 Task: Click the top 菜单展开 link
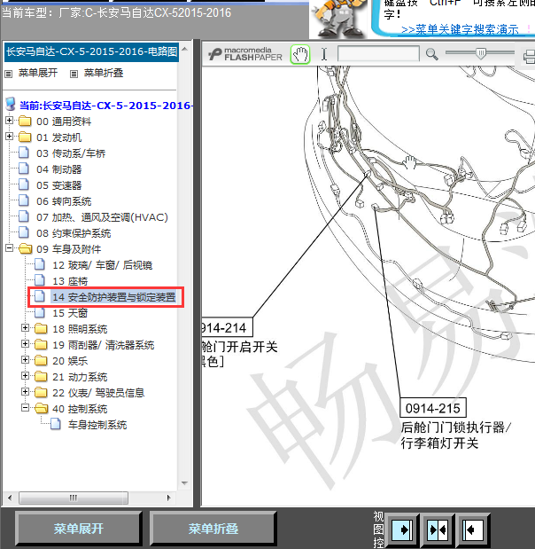click(x=38, y=73)
